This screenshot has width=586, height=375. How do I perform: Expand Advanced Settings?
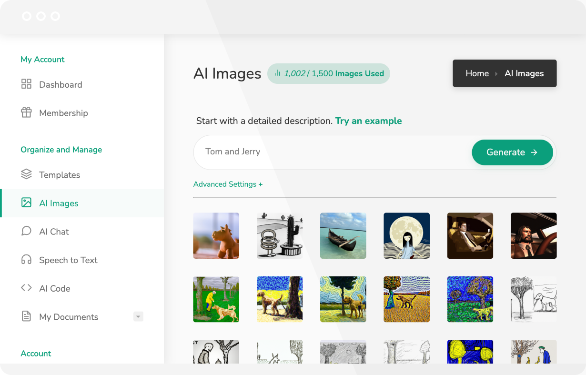[x=228, y=184]
